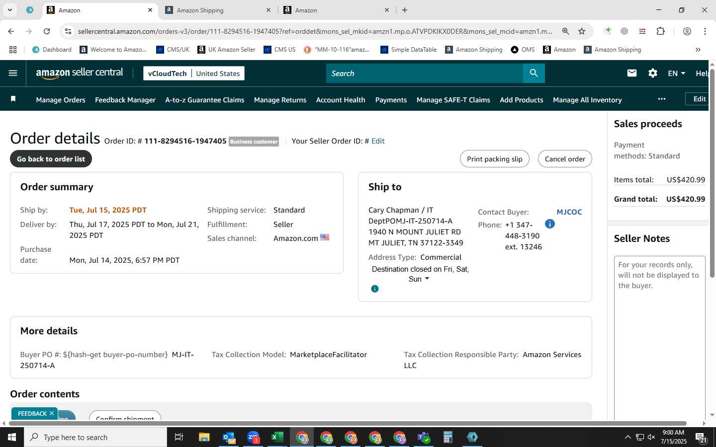
Task: Click Help link in header
Action: [702, 73]
